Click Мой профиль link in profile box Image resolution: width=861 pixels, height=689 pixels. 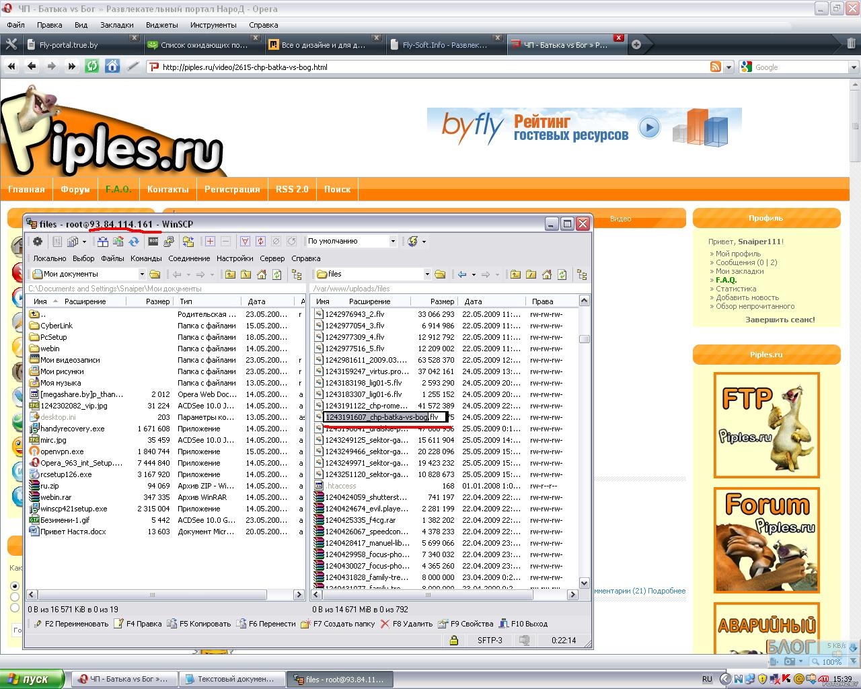pyautogui.click(x=738, y=254)
